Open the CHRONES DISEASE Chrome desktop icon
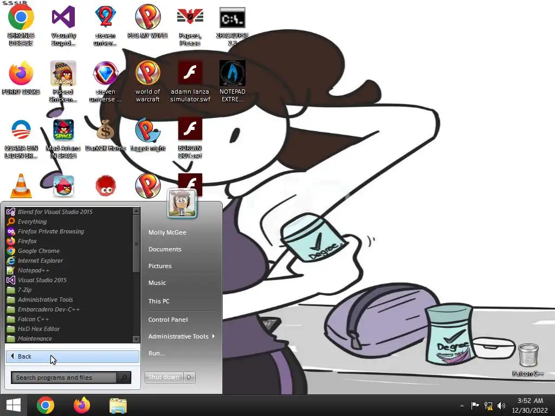 pos(21,25)
